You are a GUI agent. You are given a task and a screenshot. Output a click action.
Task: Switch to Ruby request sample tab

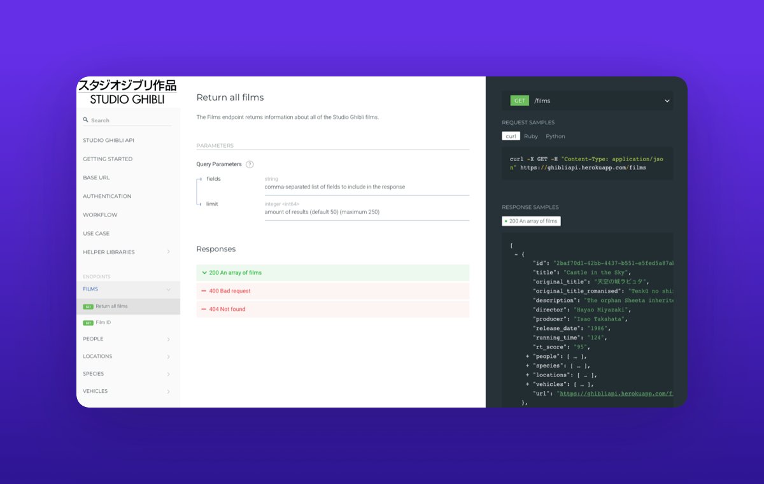point(531,136)
